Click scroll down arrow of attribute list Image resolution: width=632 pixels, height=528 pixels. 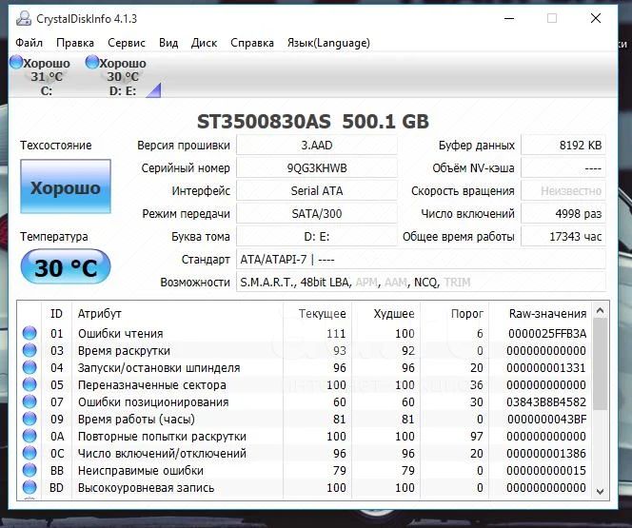[x=600, y=491]
